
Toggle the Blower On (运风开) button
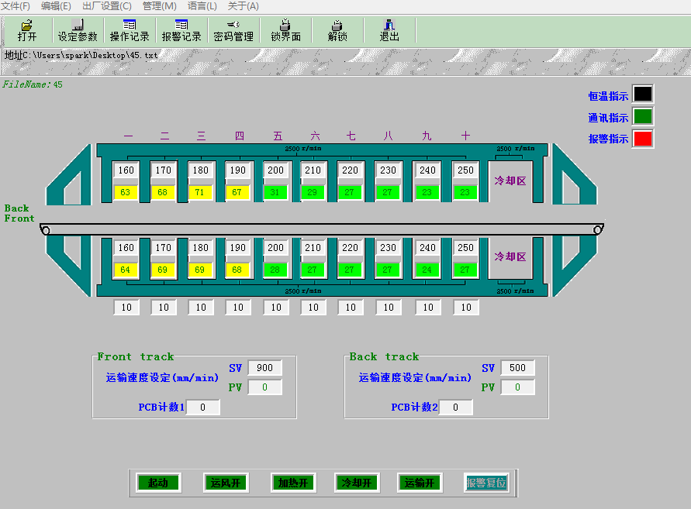226,483
